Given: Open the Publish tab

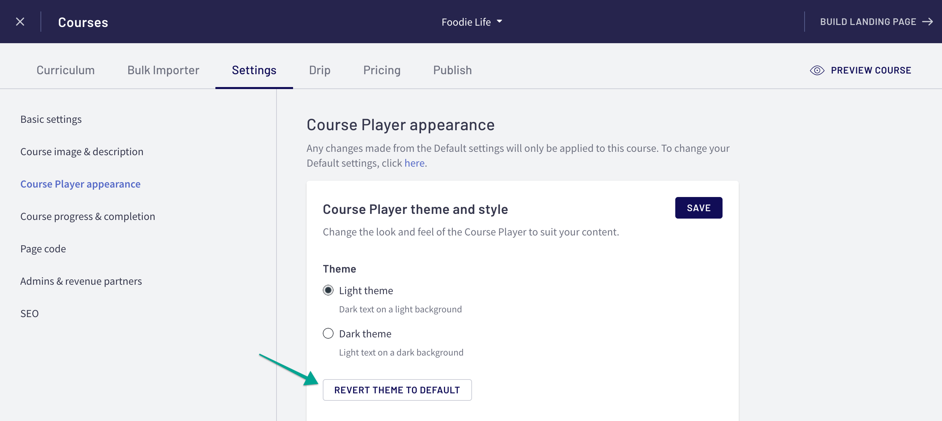Looking at the screenshot, I should coord(452,70).
